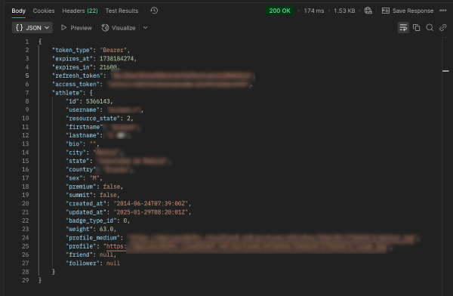Image resolution: width=453 pixels, height=296 pixels.
Task: Click the Save Response icon
Action: [386, 11]
